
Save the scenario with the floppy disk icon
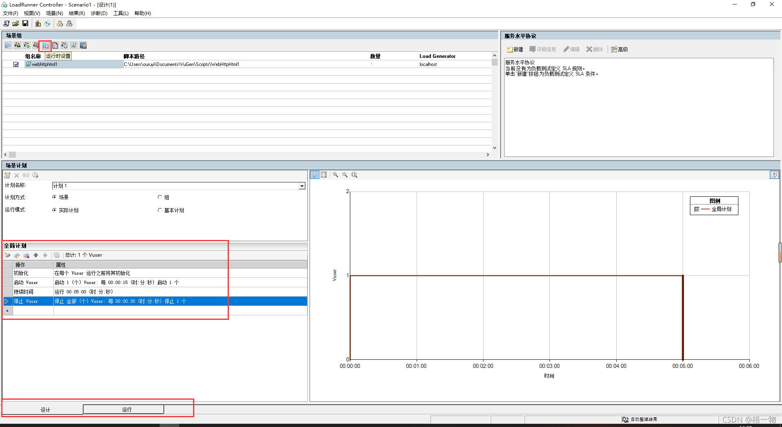25,24
